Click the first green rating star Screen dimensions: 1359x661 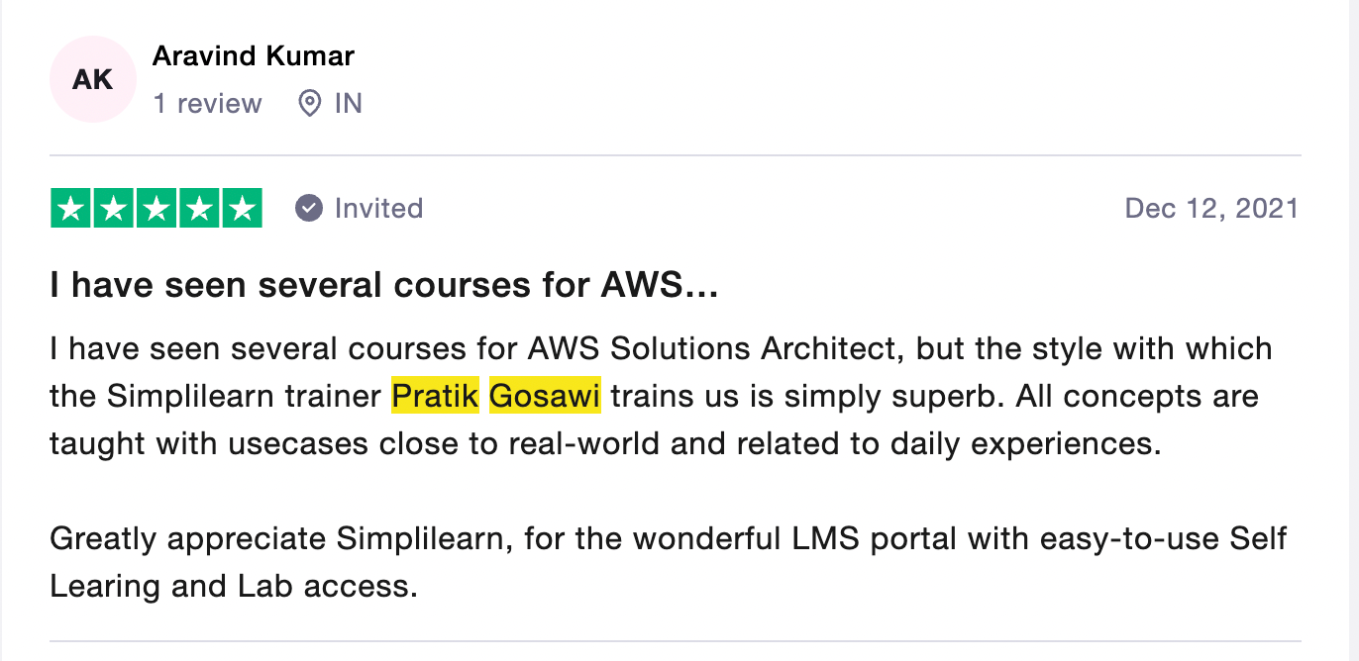[x=70, y=208]
